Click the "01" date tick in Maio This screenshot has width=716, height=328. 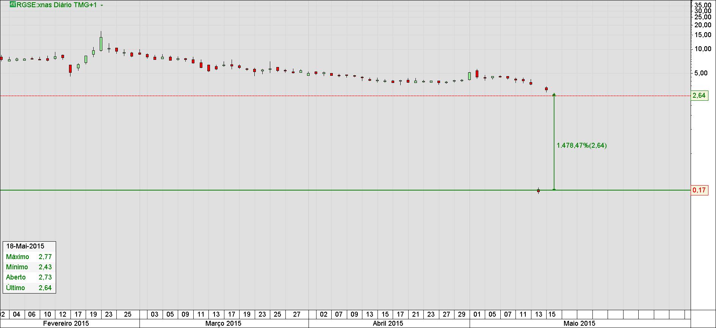click(477, 314)
